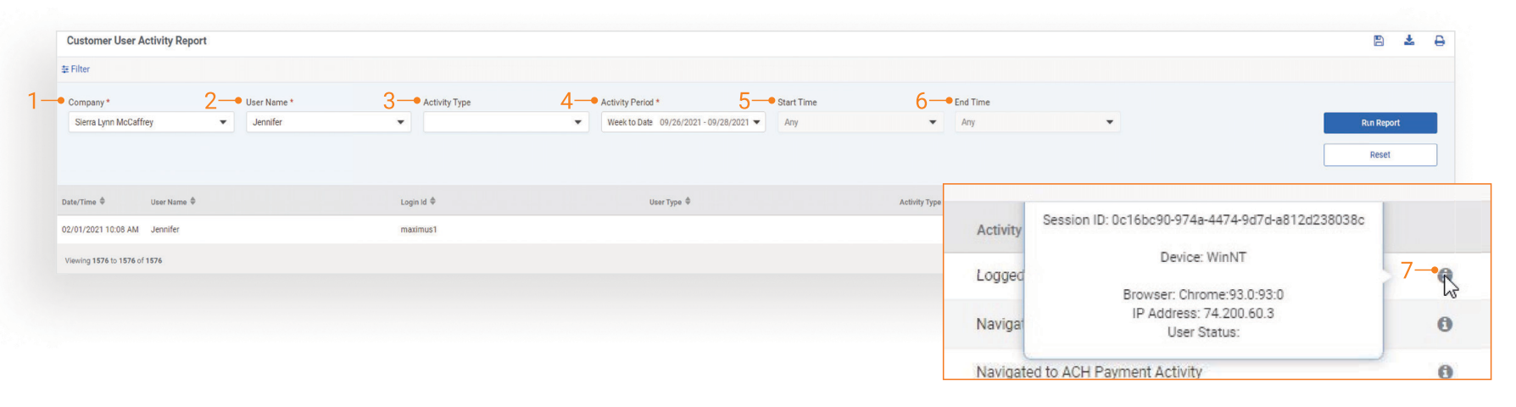
Task: Open the Start Time dropdown
Action: point(860,122)
